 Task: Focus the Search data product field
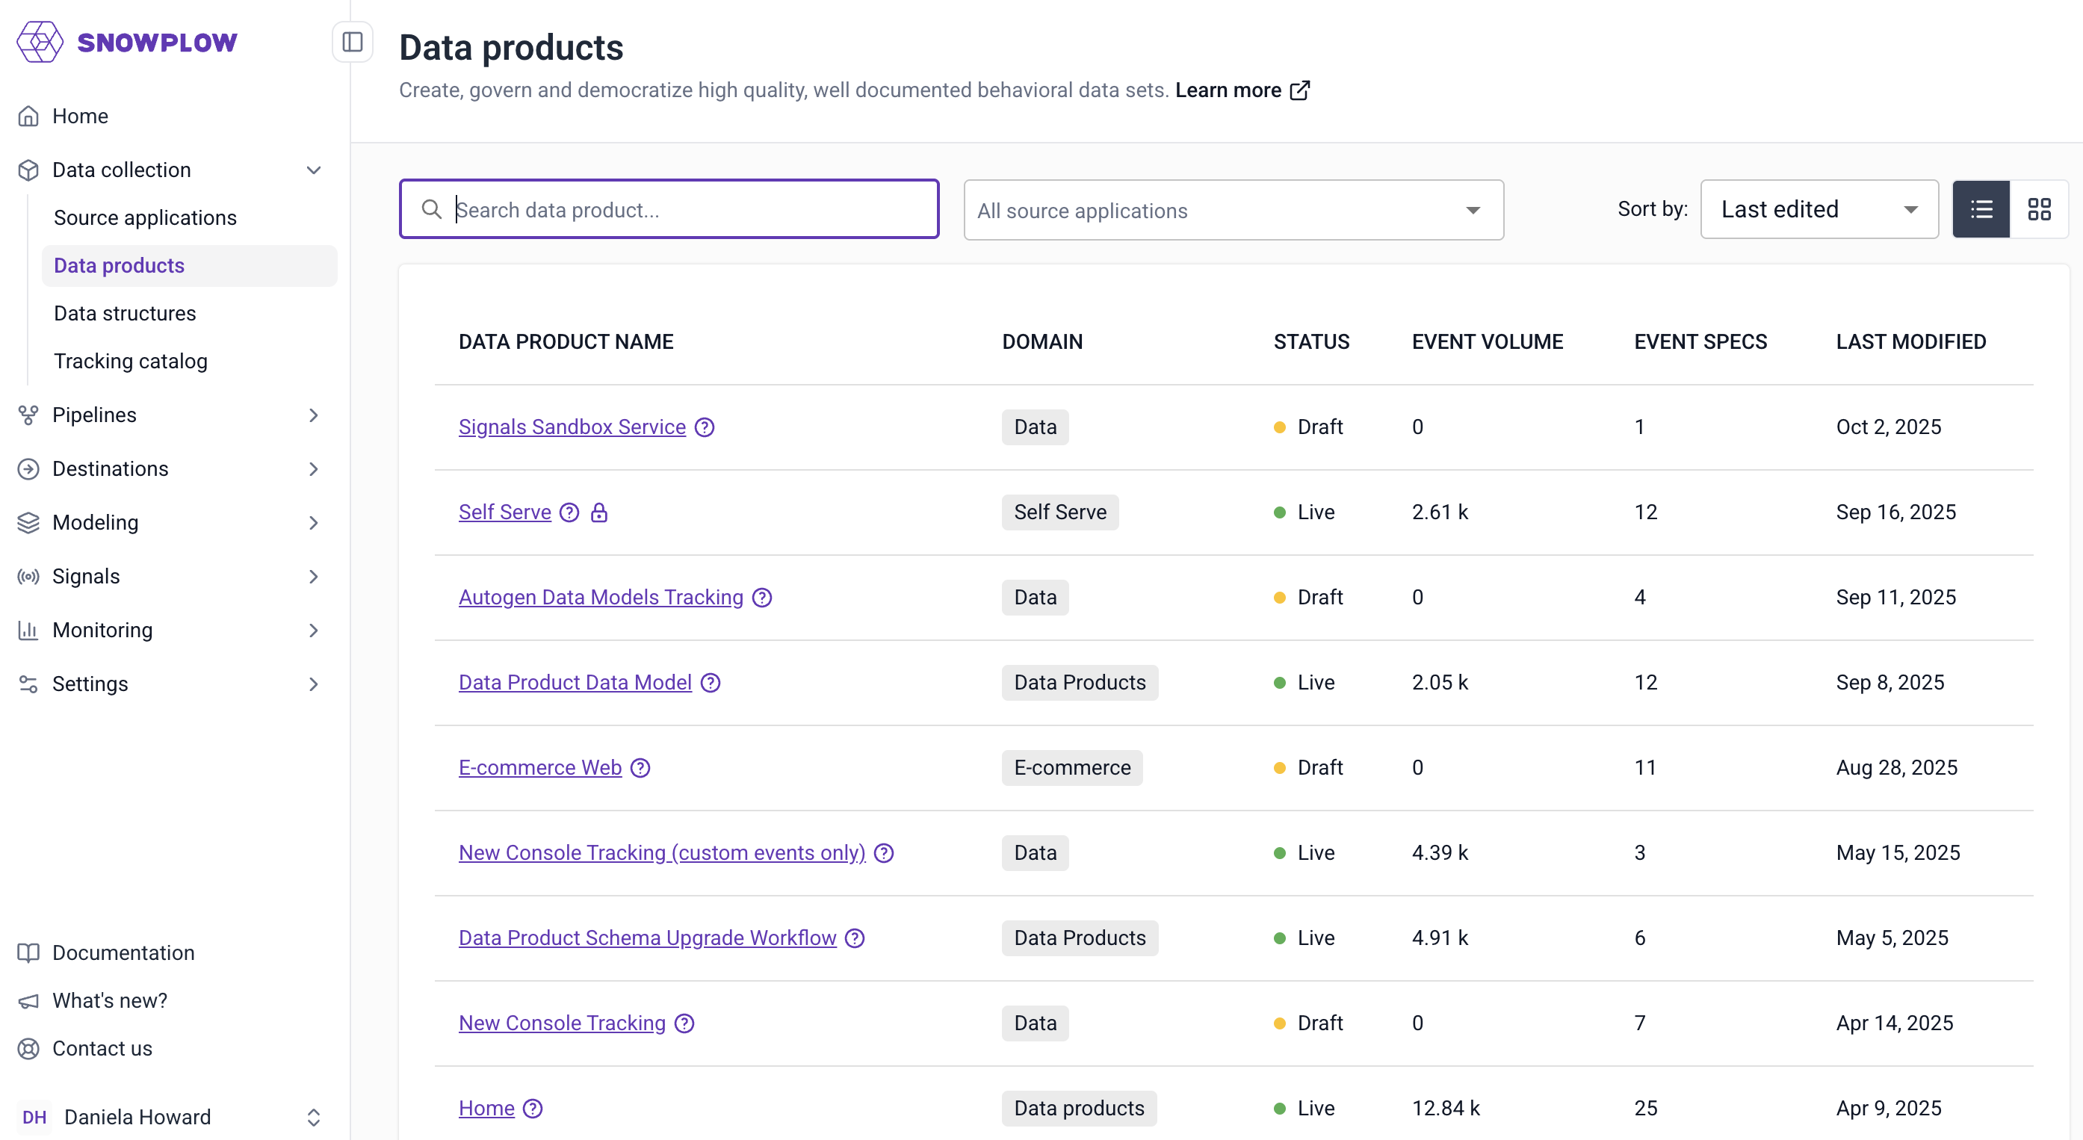tap(669, 209)
